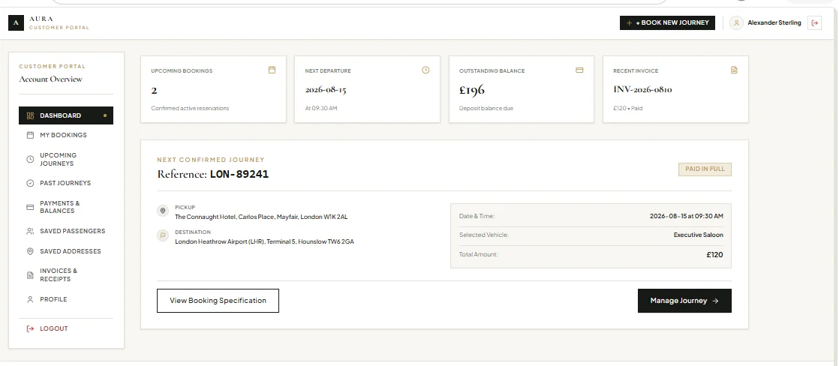Click the Upcoming Bookings card
The width and height of the screenshot is (839, 366).
213,89
